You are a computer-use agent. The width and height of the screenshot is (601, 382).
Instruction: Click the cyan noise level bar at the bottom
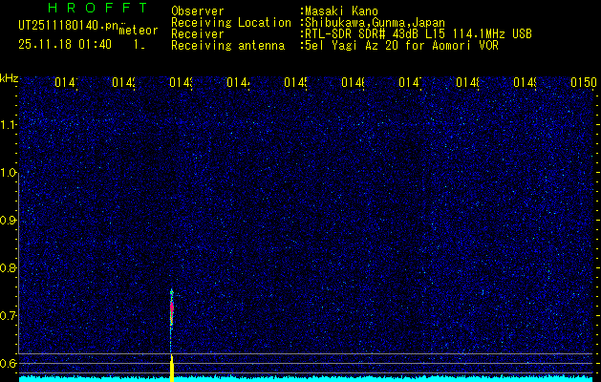point(306,379)
